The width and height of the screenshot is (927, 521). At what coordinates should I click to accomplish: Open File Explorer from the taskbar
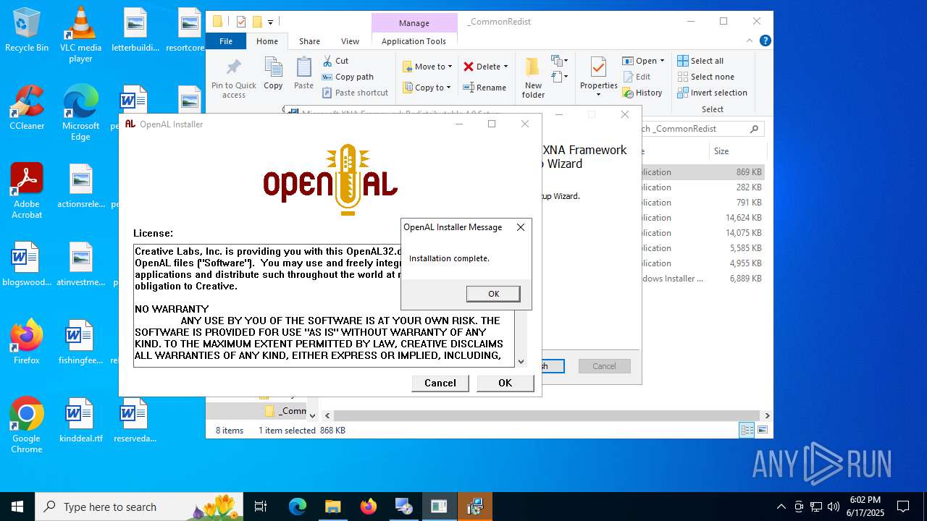[332, 507]
